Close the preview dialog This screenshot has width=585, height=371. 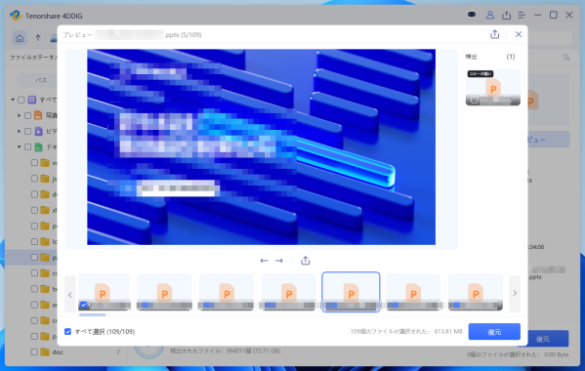pyautogui.click(x=519, y=34)
